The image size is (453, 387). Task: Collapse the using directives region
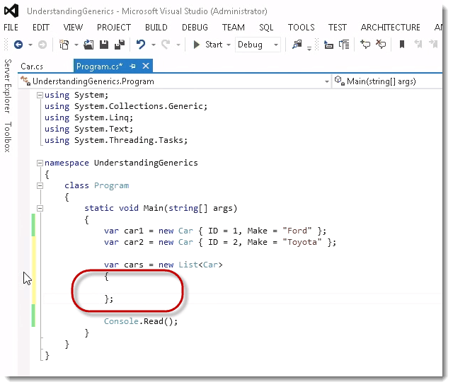[x=40, y=95]
